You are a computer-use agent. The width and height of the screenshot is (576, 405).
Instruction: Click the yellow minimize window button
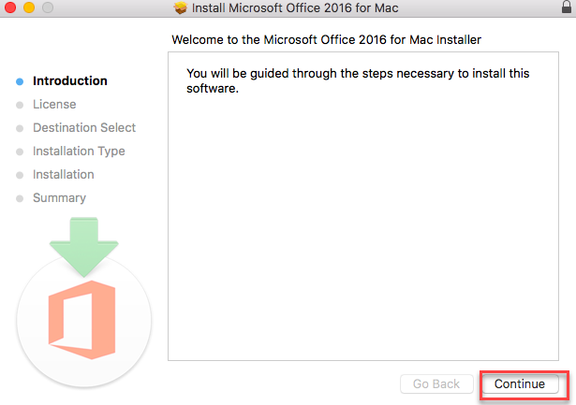point(29,7)
